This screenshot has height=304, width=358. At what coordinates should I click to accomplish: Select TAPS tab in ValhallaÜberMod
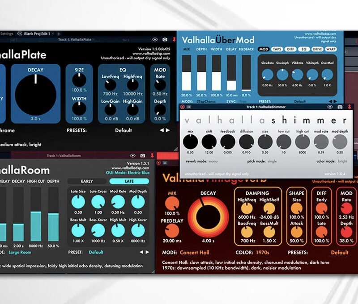(277, 49)
